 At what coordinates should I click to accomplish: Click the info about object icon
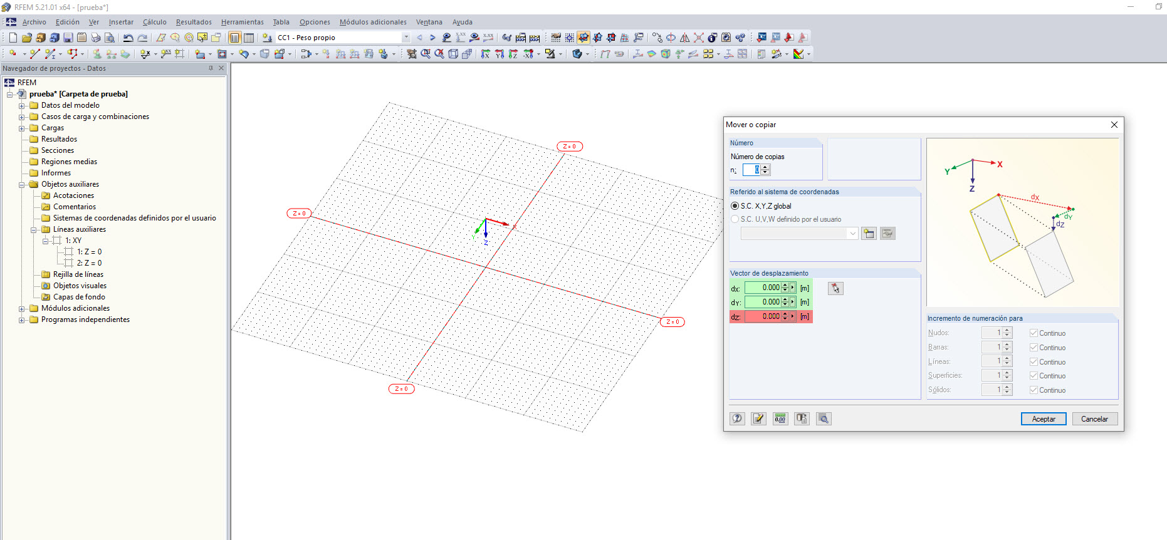pos(713,38)
